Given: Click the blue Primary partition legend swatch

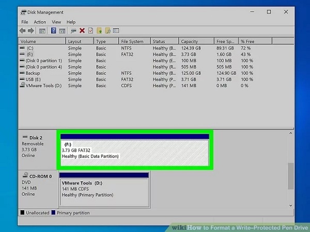Looking at the screenshot, I should (53, 212).
